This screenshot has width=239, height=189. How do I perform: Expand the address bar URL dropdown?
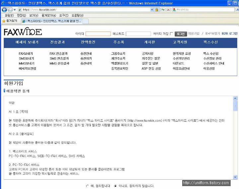[152, 10]
